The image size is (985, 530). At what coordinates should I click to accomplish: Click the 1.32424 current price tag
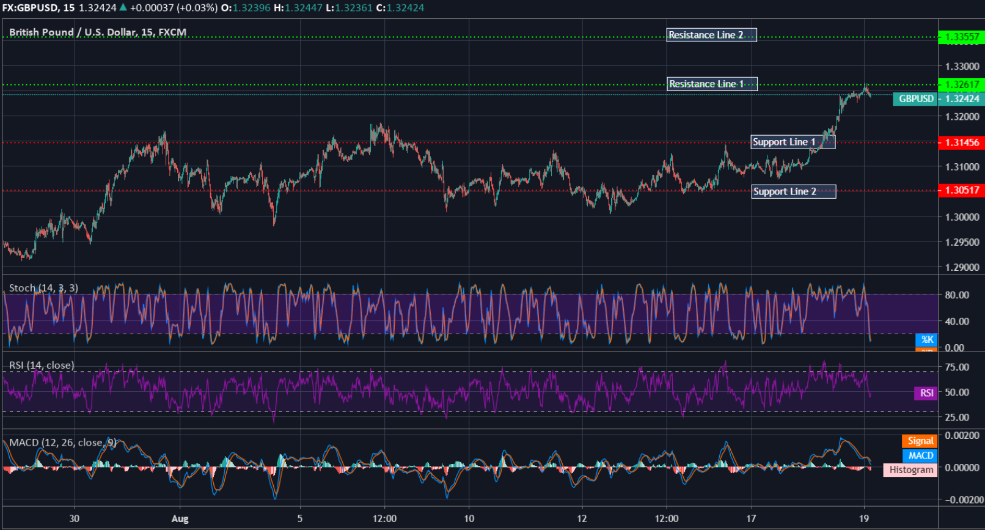click(x=962, y=98)
